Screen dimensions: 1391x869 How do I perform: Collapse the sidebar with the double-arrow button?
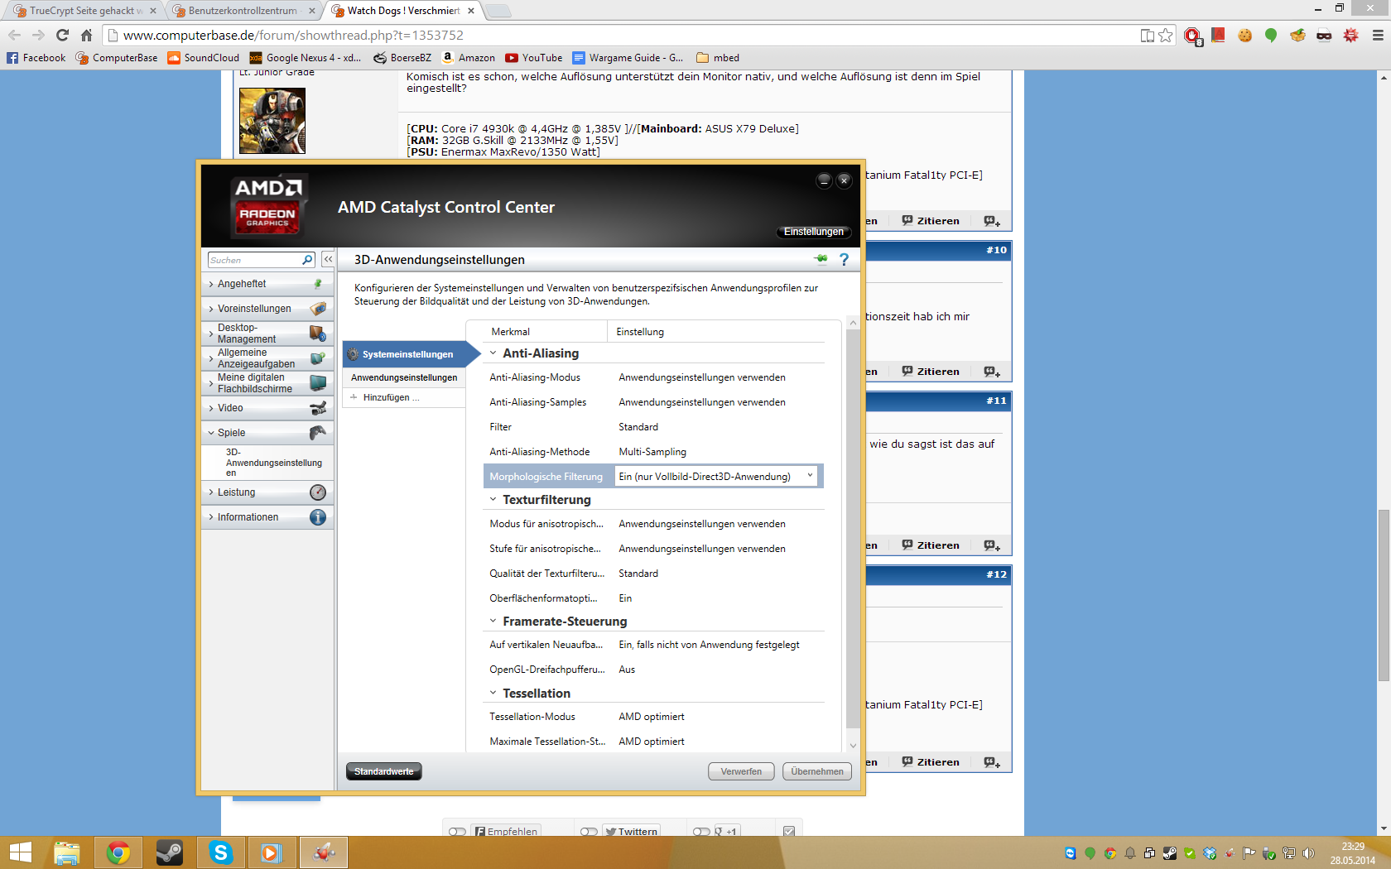pyautogui.click(x=328, y=259)
